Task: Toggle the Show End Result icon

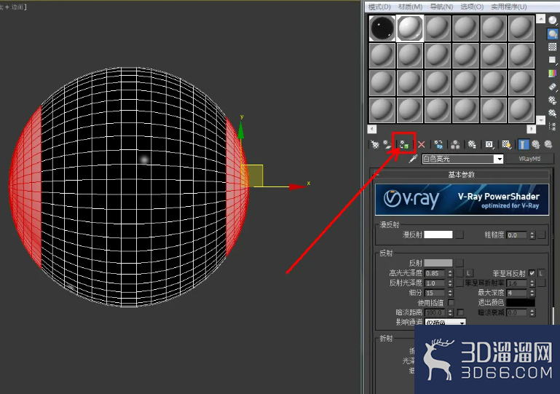Action: [523, 144]
